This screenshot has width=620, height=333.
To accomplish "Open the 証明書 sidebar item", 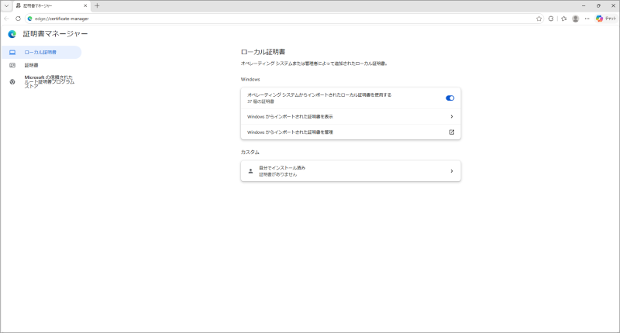I will (x=42, y=65).
